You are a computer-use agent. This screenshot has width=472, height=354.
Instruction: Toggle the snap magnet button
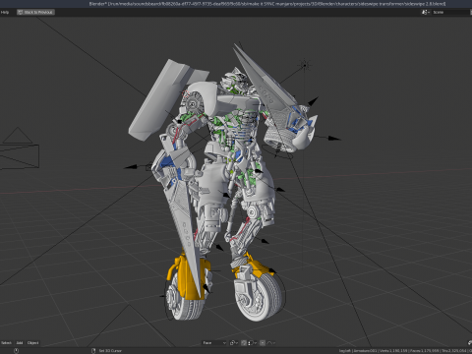[244, 343]
